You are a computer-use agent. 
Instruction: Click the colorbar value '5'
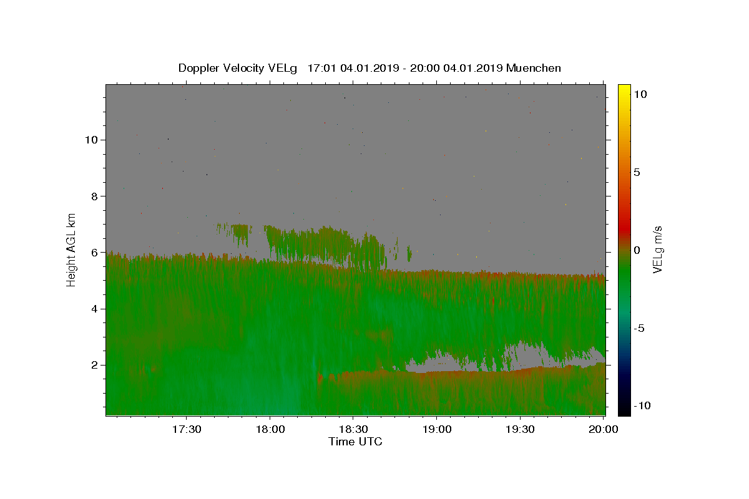click(x=637, y=172)
